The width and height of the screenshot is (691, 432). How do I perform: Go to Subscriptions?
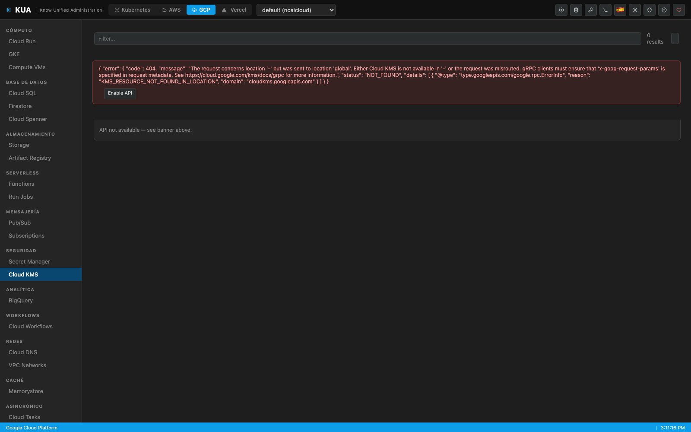[x=41, y=236]
